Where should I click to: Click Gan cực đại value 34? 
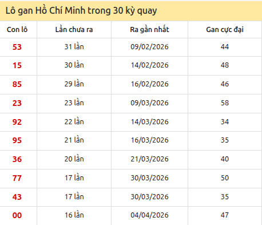coord(225,122)
